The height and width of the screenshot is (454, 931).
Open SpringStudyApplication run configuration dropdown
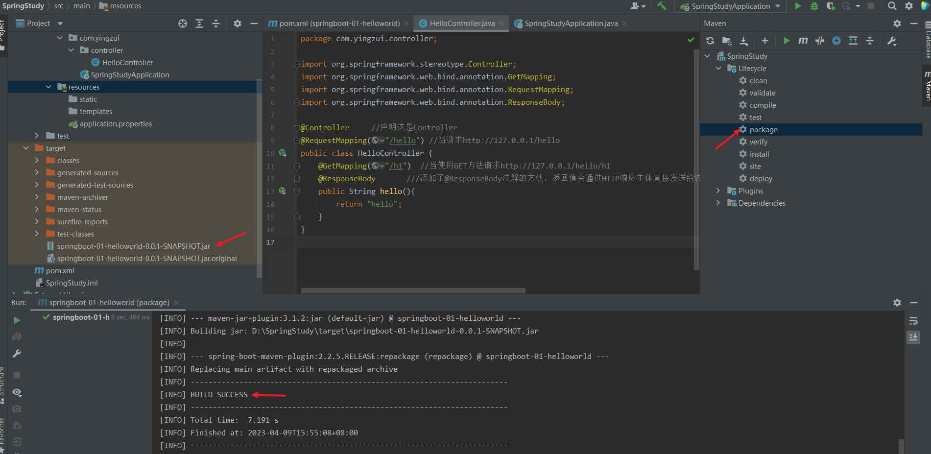(x=730, y=6)
